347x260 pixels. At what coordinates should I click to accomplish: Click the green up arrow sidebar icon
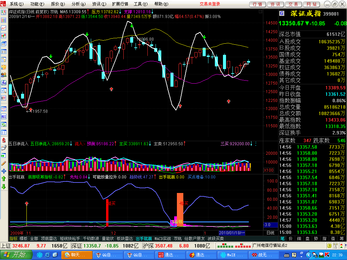[4, 178]
